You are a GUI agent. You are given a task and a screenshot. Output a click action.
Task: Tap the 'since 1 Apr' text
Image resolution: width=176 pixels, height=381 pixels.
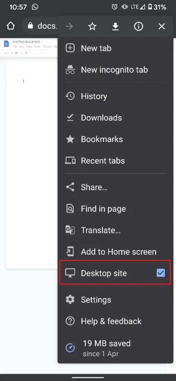pyautogui.click(x=100, y=354)
